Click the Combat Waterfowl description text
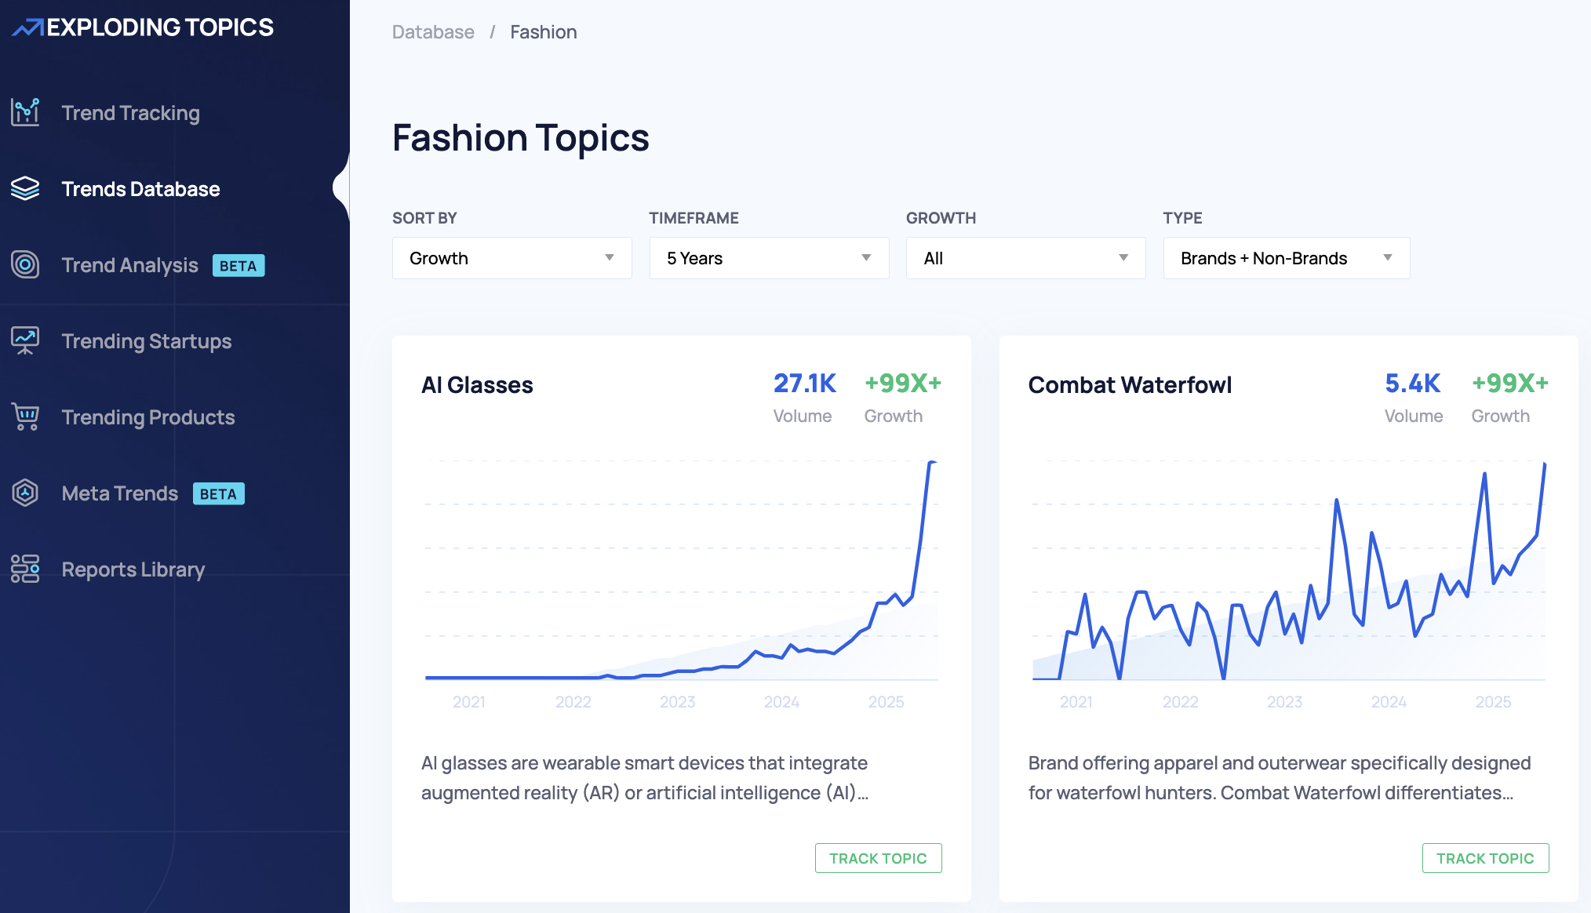Screen dimensions: 1591x913 pyautogui.click(x=1280, y=778)
